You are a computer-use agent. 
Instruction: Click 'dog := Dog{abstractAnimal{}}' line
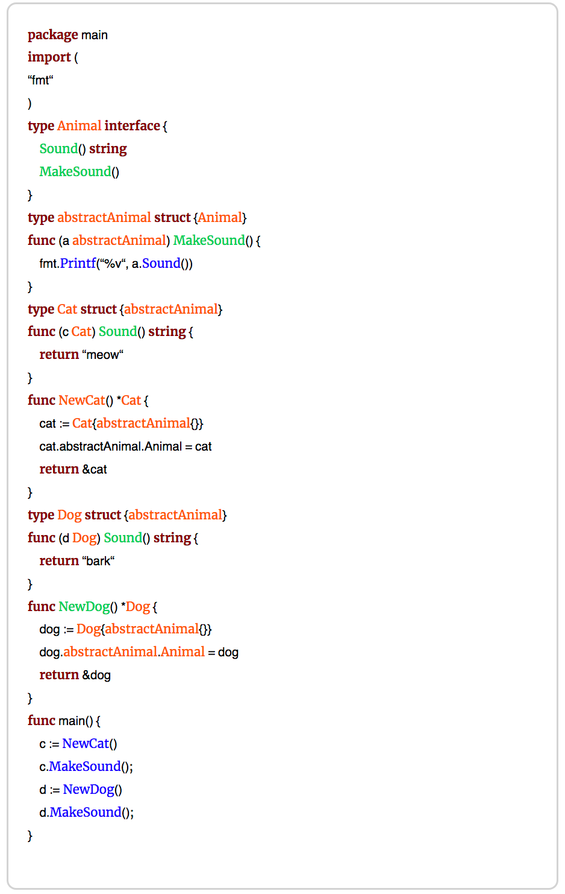tap(126, 629)
